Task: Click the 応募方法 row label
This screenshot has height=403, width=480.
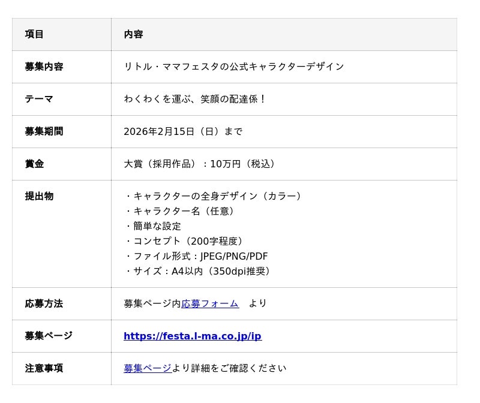Action: pos(44,303)
